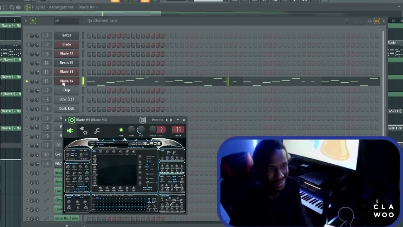Change pitch RANGE value 2
The image size is (403, 227).
pos(162,130)
